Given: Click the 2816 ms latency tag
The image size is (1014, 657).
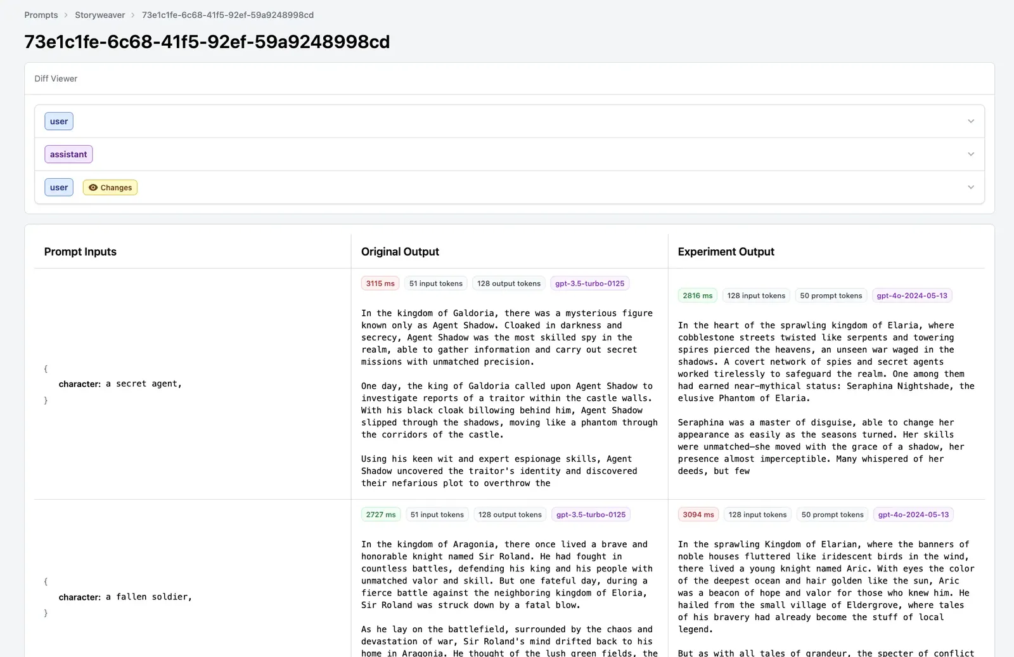Looking at the screenshot, I should 698,296.
